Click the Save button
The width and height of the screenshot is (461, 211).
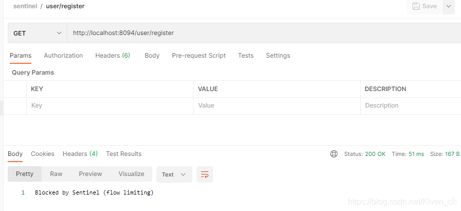coord(424,6)
